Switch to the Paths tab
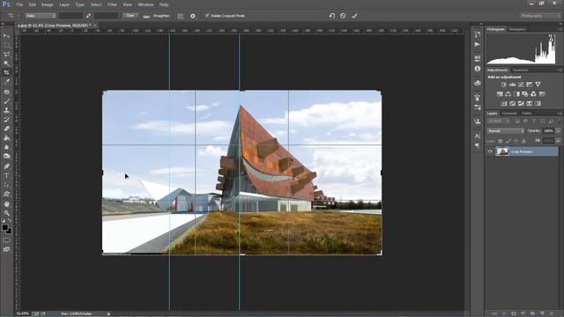Image resolution: width=564 pixels, height=317 pixels. point(527,114)
